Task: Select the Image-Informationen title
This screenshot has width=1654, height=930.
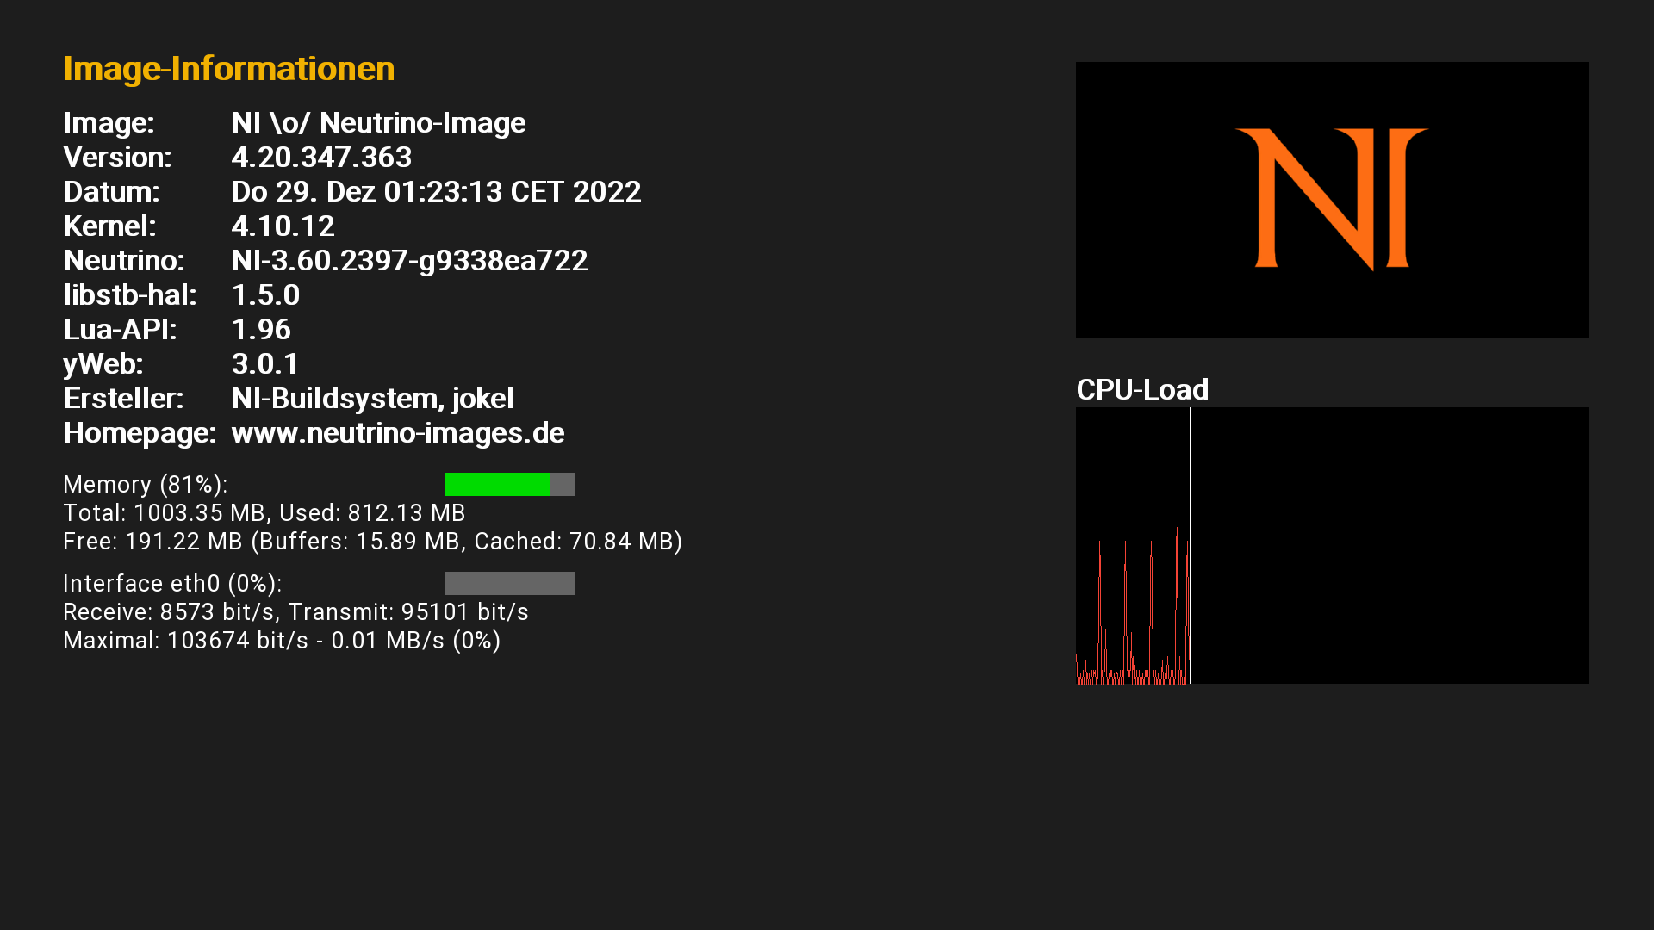Action: 229,69
